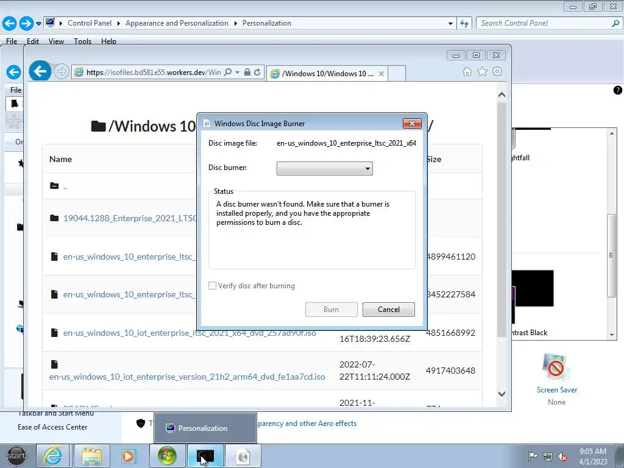Click Control Panel window back button

pyautogui.click(x=10, y=23)
